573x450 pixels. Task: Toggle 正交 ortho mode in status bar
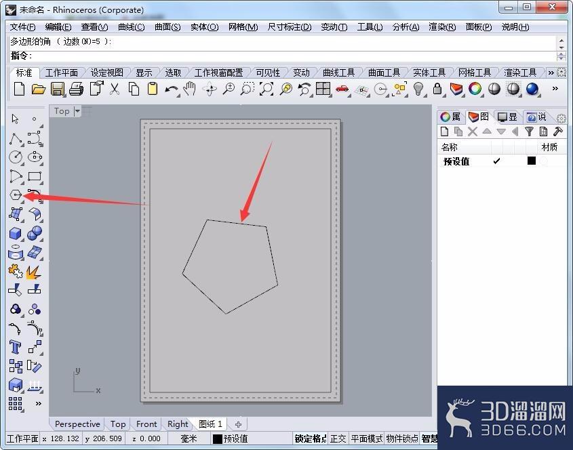point(338,438)
